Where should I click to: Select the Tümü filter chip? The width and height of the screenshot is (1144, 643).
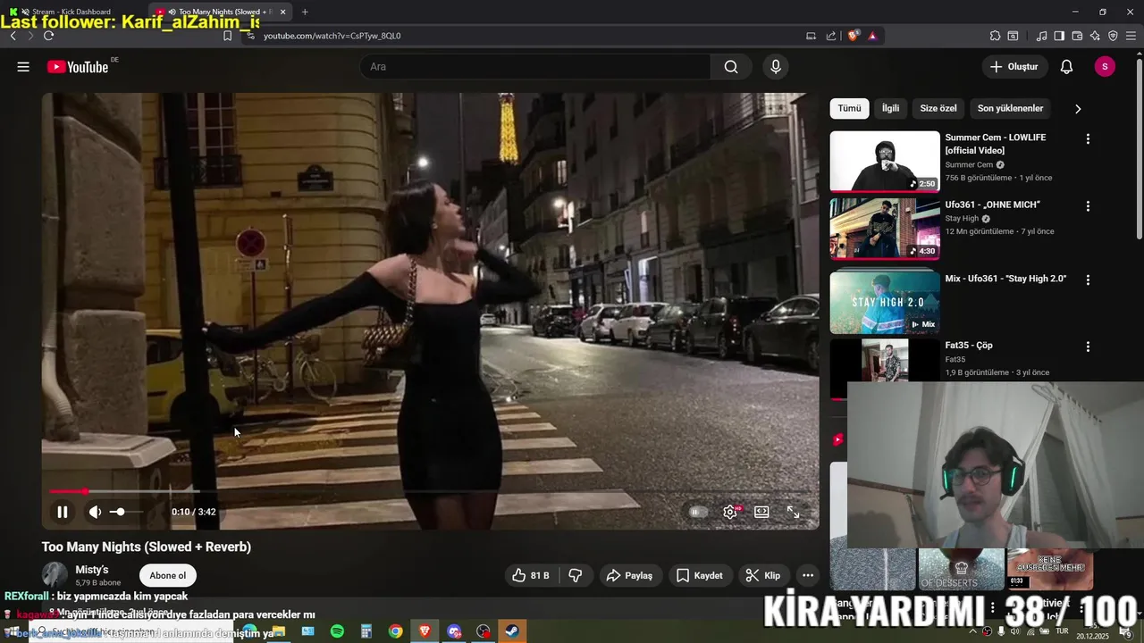tap(849, 108)
